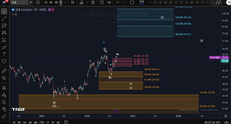Switch to the 4h interval
Screen dimensions: 231x124
[51, 2]
